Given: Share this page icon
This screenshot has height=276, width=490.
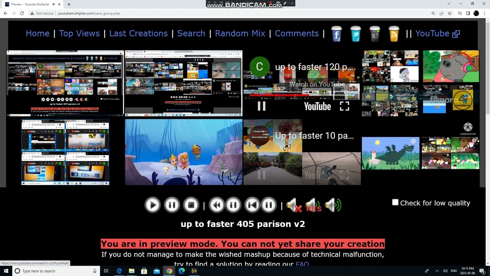Looking at the screenshot, I should 441,13.
